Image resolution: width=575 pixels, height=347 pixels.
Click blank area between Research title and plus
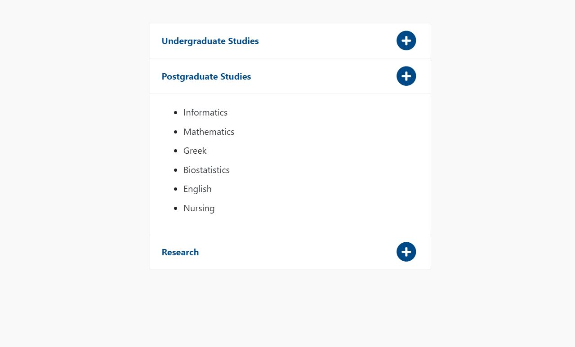(x=297, y=252)
